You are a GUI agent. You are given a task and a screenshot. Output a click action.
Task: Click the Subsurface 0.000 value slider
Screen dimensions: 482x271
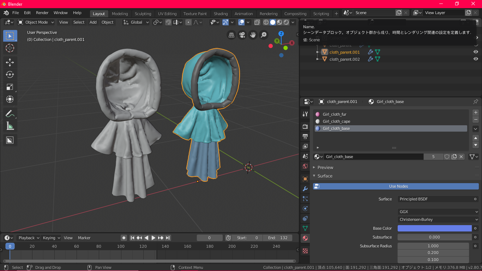(x=435, y=237)
